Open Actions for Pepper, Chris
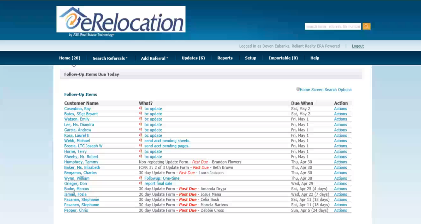This screenshot has width=421, height=224. pos(340,210)
